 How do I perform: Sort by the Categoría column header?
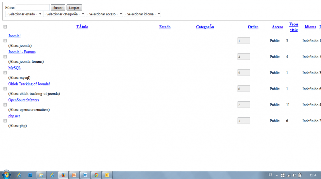(x=205, y=27)
